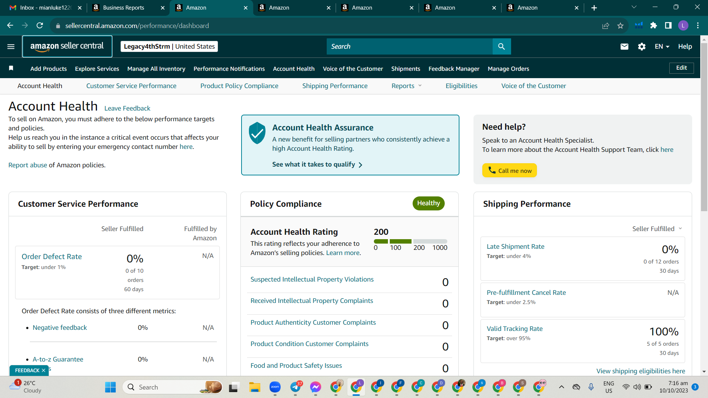The width and height of the screenshot is (708, 398).
Task: Select the Customer Service Performance tab
Action: coord(131,86)
